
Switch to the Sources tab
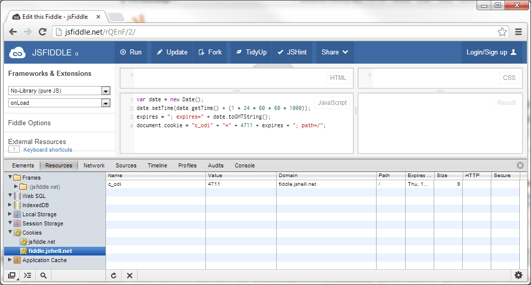tap(126, 165)
